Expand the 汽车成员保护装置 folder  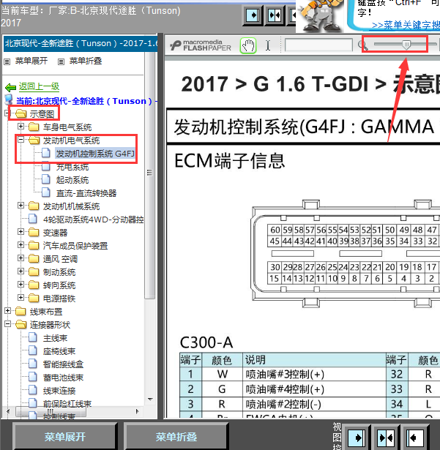click(20, 245)
